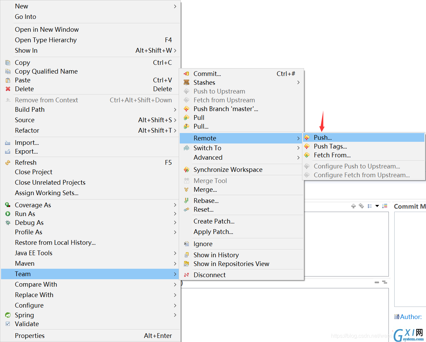
Task: Expand the Advanced submenu arrow
Action: pos(298,158)
